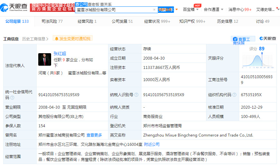The image size is (280, 166).
Task: Click the 行业 value 商务服务业
Action: click(153, 117)
